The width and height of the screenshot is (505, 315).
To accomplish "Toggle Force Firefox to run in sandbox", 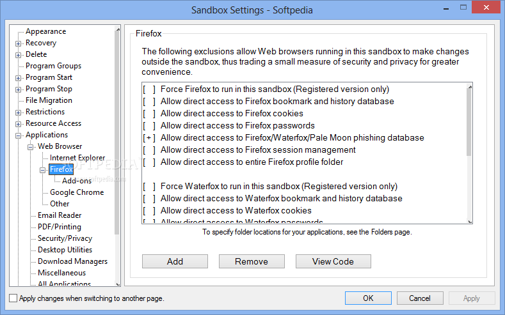I will (x=149, y=89).
